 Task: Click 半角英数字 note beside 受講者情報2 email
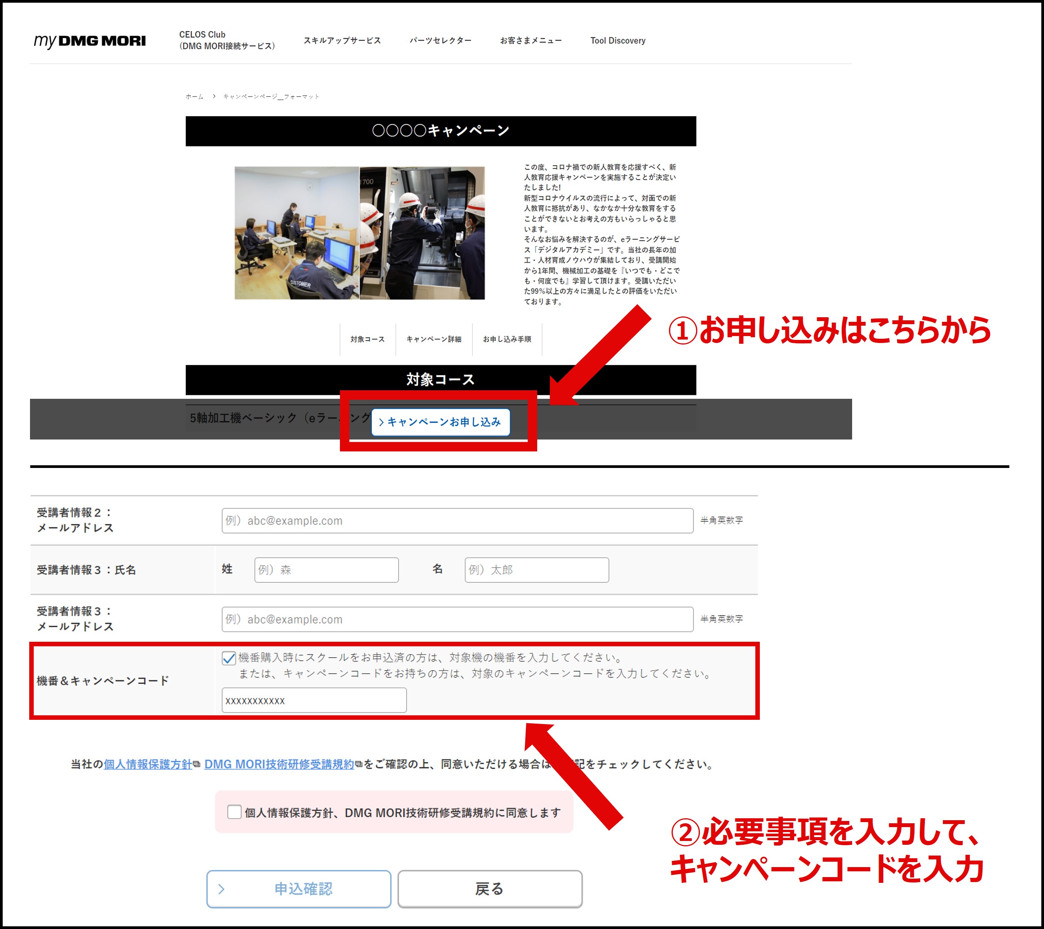click(722, 520)
